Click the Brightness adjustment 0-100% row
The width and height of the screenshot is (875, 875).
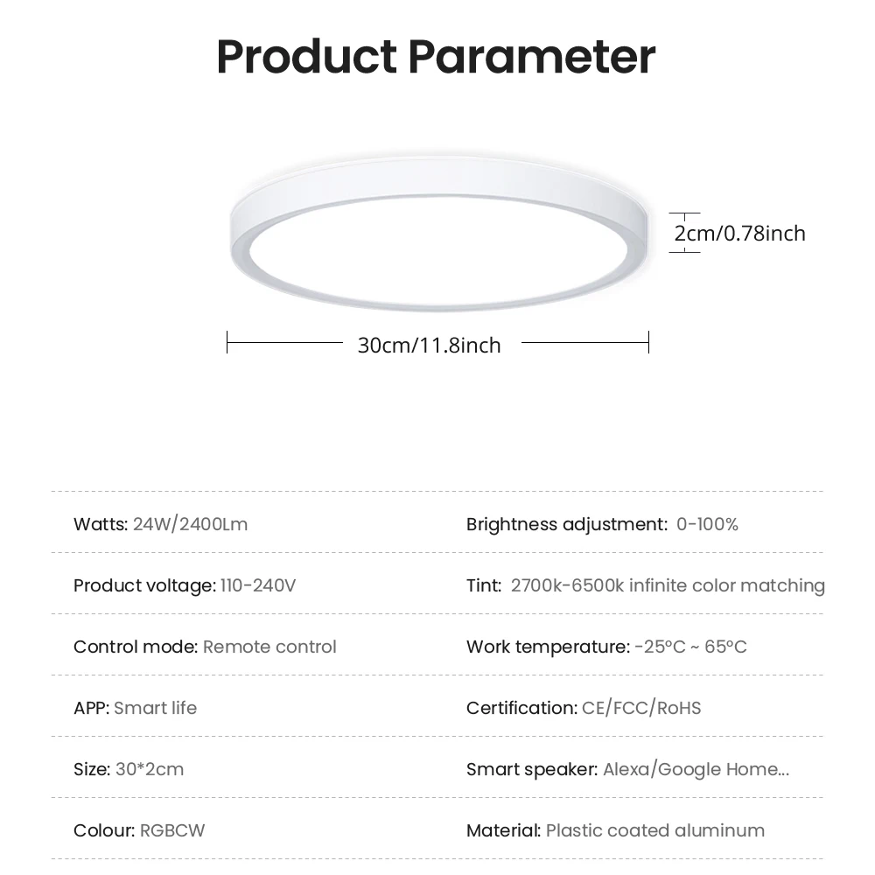(602, 524)
